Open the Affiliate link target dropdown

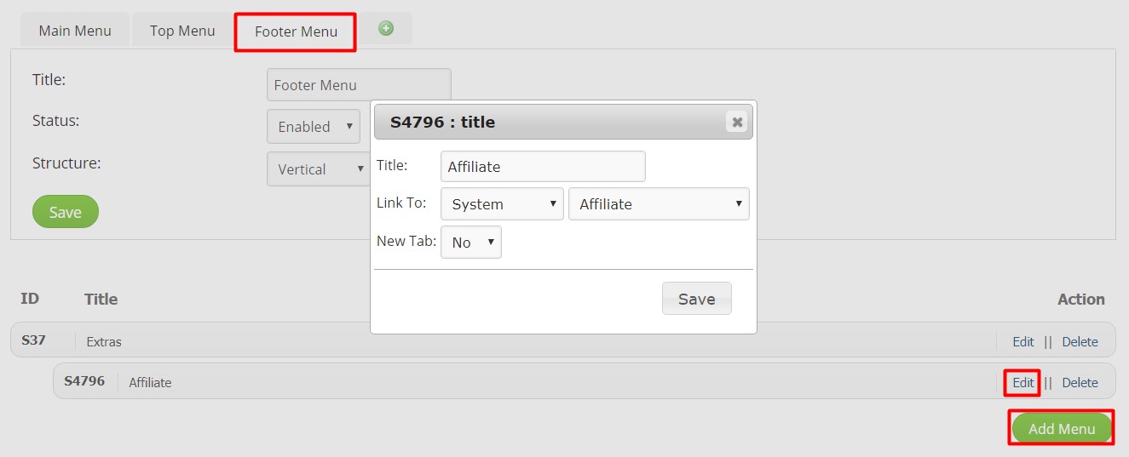coord(659,204)
